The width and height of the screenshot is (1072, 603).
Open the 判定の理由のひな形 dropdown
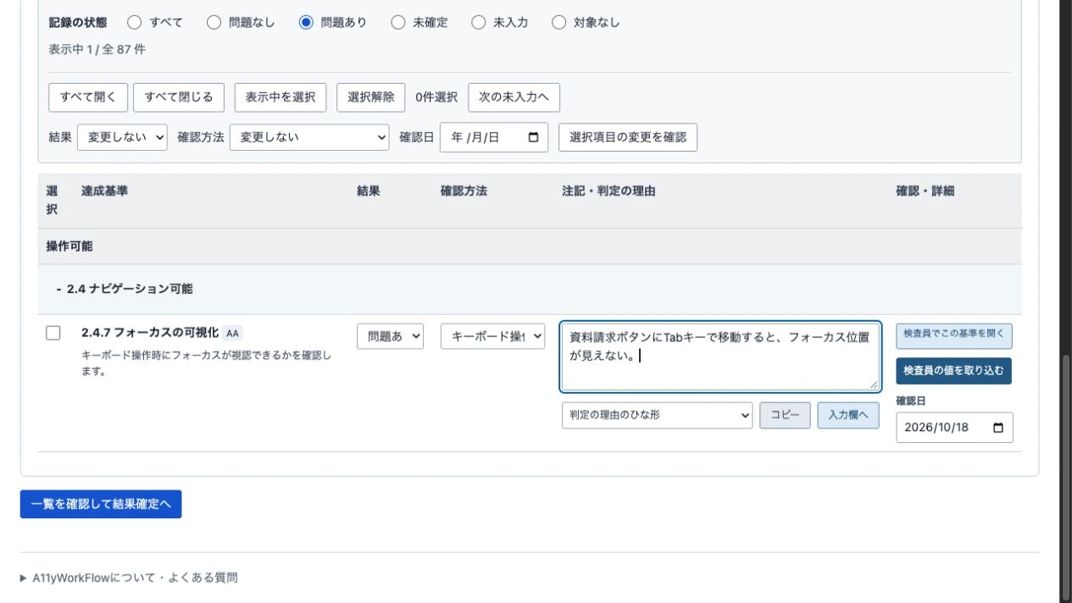[x=657, y=415]
